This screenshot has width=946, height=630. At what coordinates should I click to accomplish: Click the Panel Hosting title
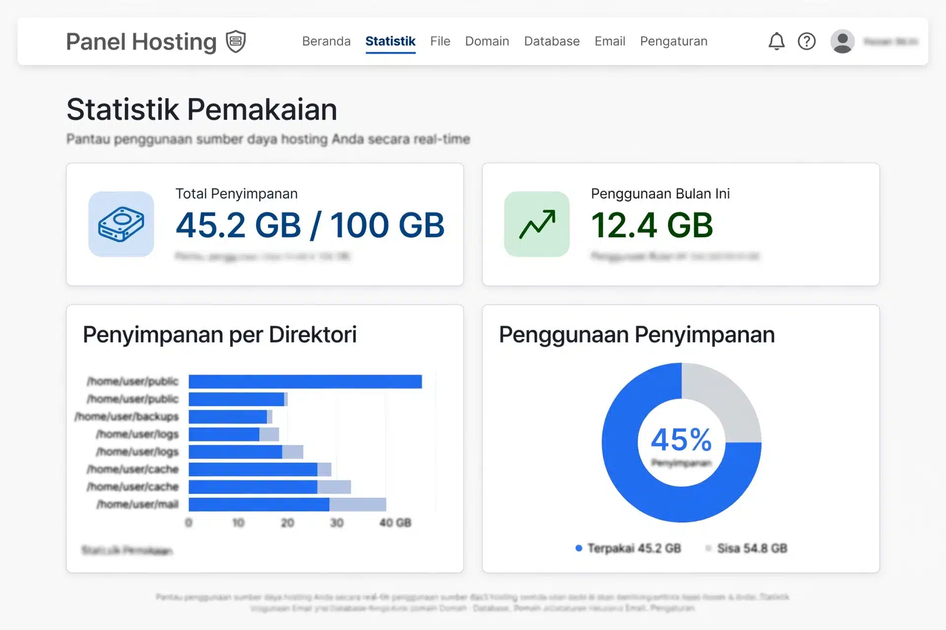(x=141, y=42)
